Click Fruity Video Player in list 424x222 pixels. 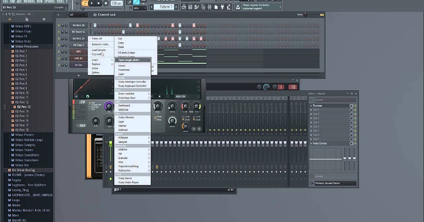[x=129, y=183]
